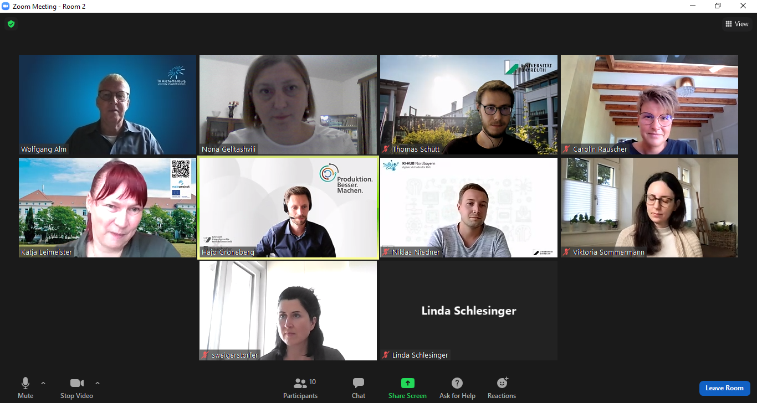Expand audio options arrow next to Mute
This screenshot has width=757, height=403.
pyautogui.click(x=43, y=383)
